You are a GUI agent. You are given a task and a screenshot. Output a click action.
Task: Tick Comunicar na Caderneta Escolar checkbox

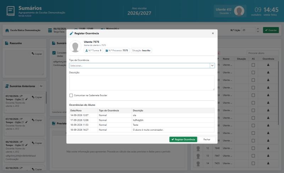(x=71, y=95)
